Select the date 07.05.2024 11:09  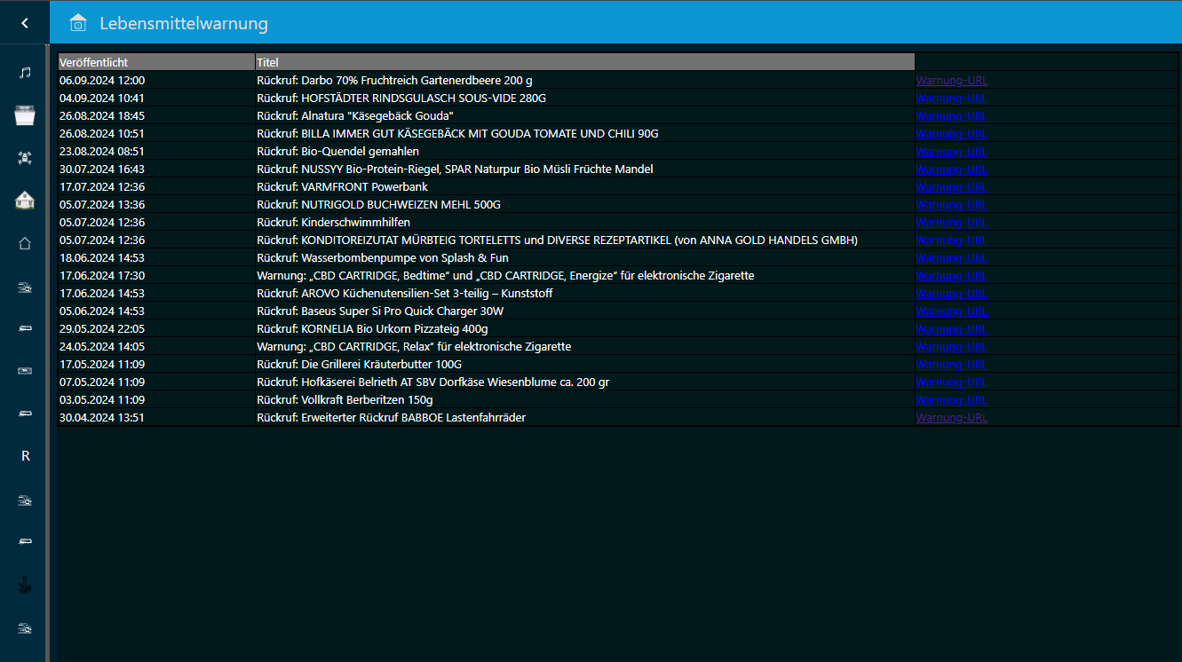coord(102,382)
